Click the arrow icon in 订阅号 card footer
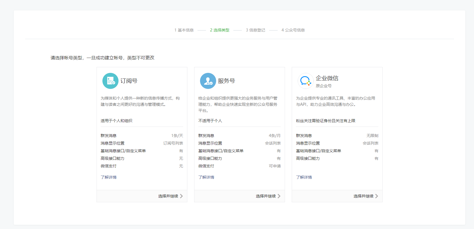The height and width of the screenshot is (229, 474). click(x=181, y=196)
